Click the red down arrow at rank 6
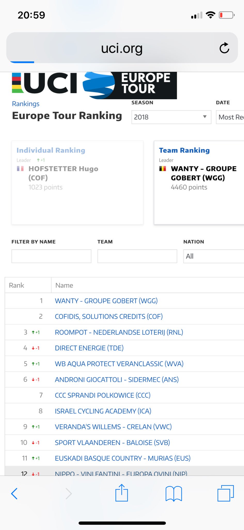The height and width of the screenshot is (530, 244). 33,380
